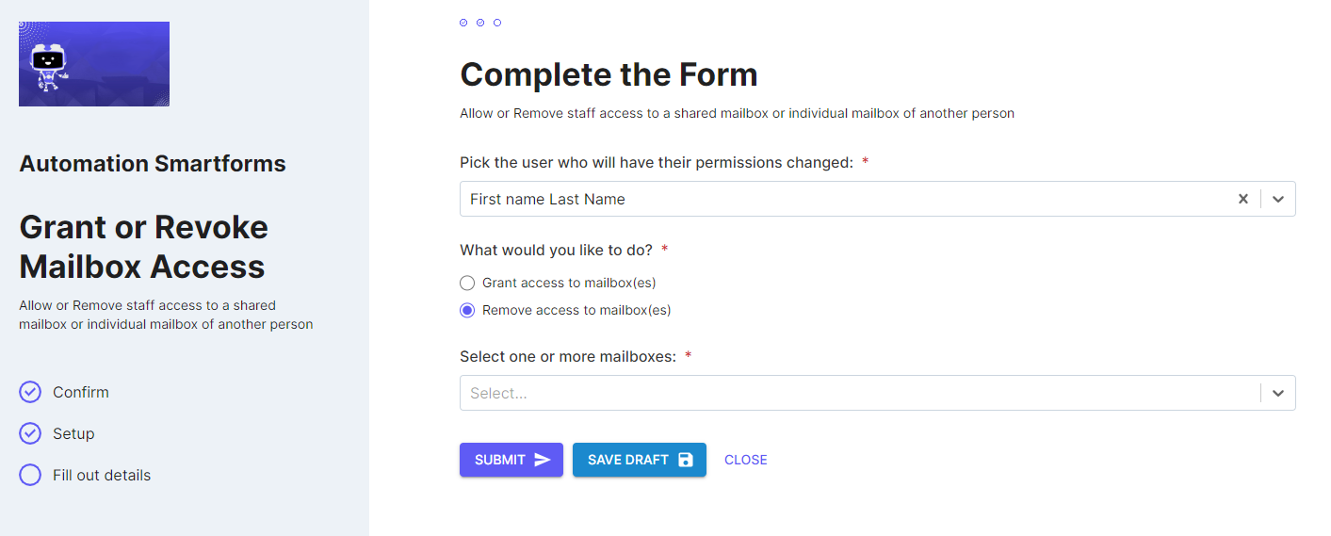1331x536 pixels.
Task: Open the First name Last Name combo box
Action: tap(877, 199)
